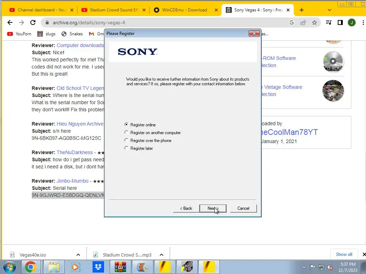Select Register on another computer option
This screenshot has width=366, height=274.
click(126, 133)
